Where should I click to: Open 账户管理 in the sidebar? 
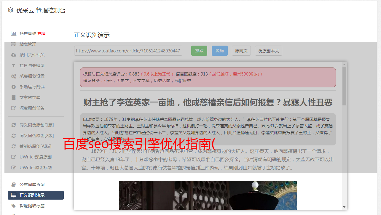[28, 33]
